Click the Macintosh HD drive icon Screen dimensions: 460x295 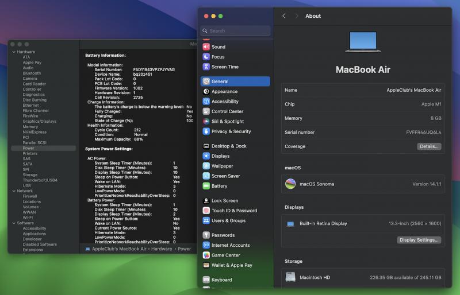[290, 277]
